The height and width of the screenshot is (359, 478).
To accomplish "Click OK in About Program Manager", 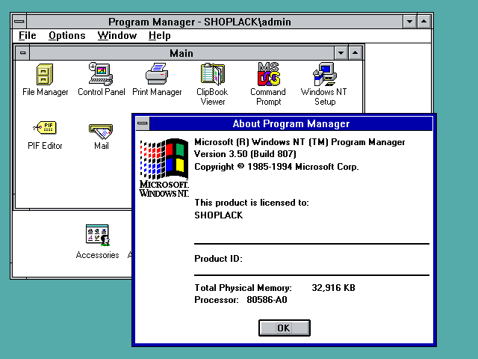I will [285, 328].
